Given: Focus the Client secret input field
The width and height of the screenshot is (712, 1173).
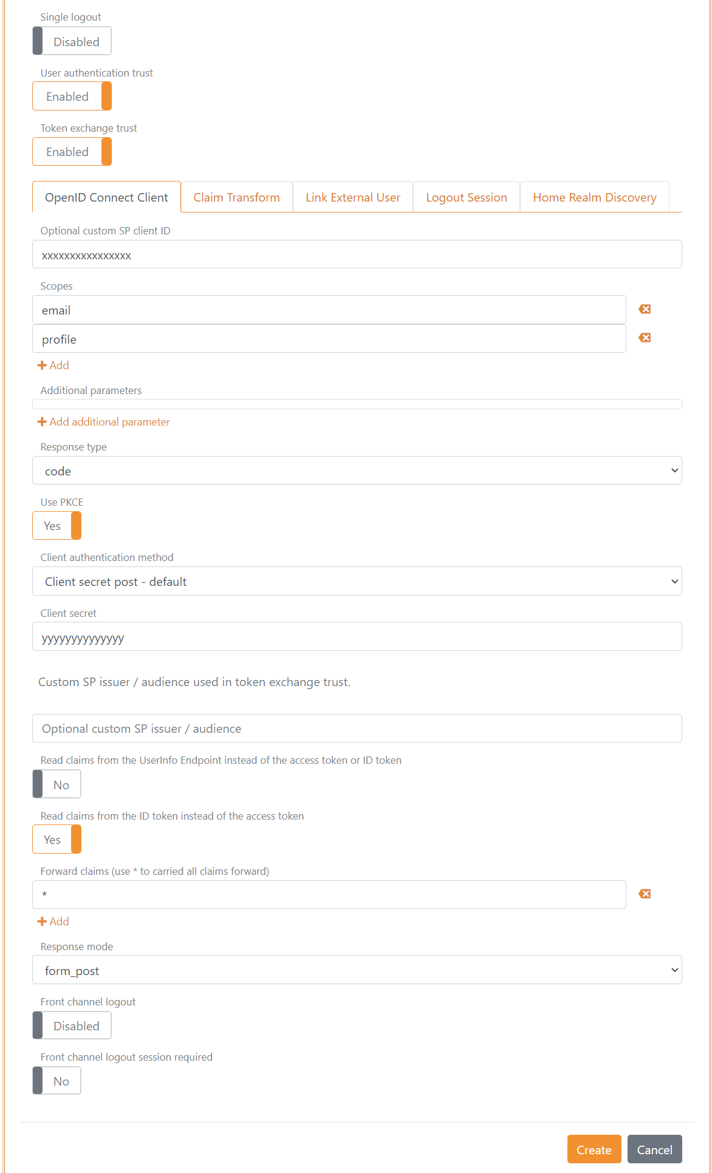Looking at the screenshot, I should pos(357,637).
